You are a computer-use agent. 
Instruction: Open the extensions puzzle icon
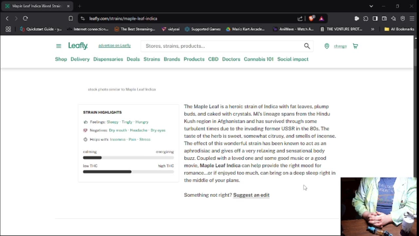(366, 18)
